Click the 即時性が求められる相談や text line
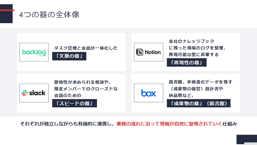This screenshot has width=257, height=145. [83, 82]
